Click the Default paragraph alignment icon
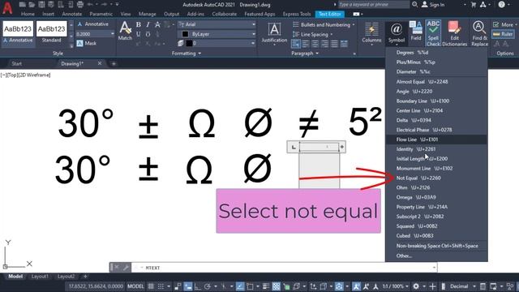The width and height of the screenshot is (519, 292). tap(296, 44)
